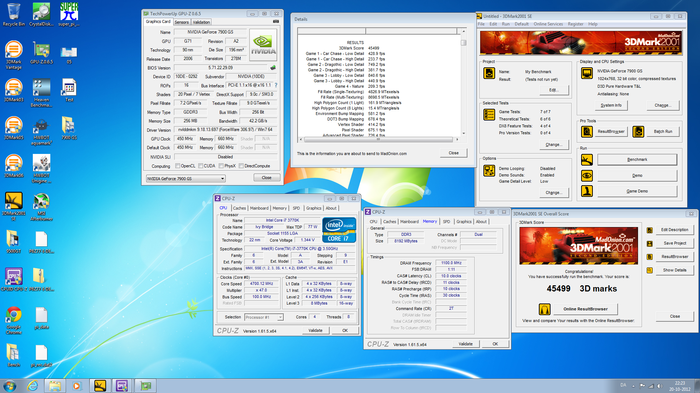Viewport: 700px width, 393px height.
Task: Show hidden system tray icons arrow
Action: pos(634,386)
